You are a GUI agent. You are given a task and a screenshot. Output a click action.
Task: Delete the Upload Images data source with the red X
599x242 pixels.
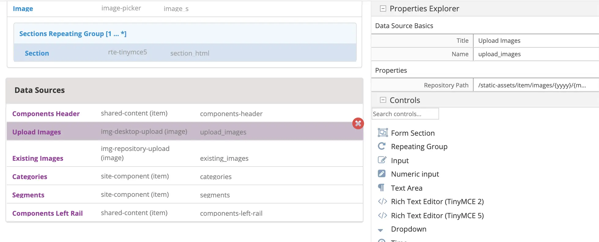click(358, 123)
